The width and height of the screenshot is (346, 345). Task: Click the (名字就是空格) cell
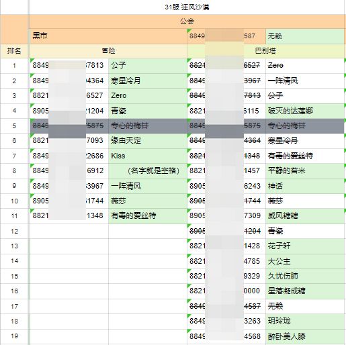148,170
